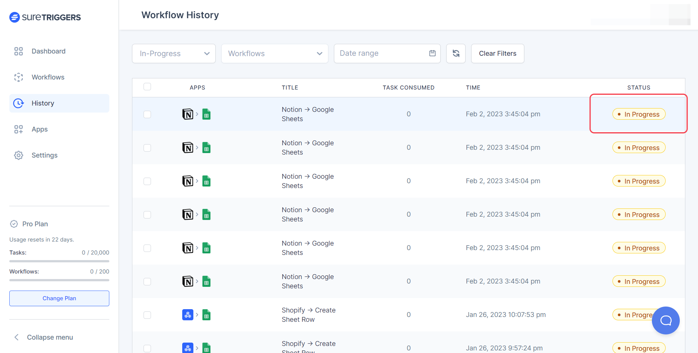
Task: Click the Pro Plan label
Action: point(35,224)
